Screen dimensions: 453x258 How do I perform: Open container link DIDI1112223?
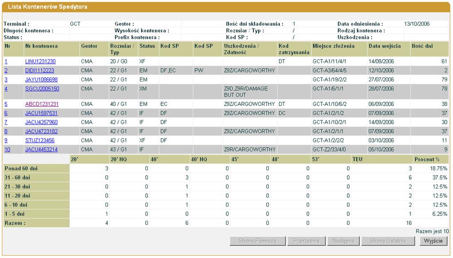39,70
